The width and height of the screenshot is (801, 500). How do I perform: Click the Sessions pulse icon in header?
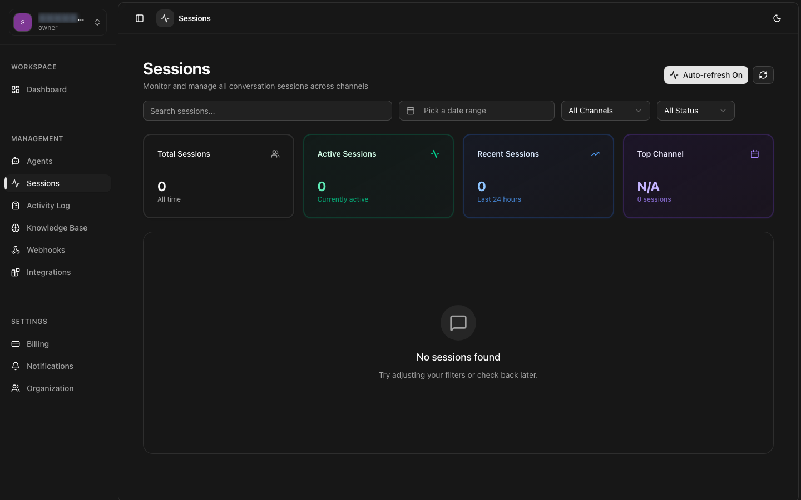(x=165, y=18)
